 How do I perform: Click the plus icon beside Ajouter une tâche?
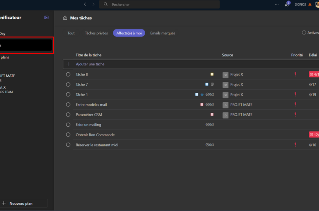tap(68, 64)
